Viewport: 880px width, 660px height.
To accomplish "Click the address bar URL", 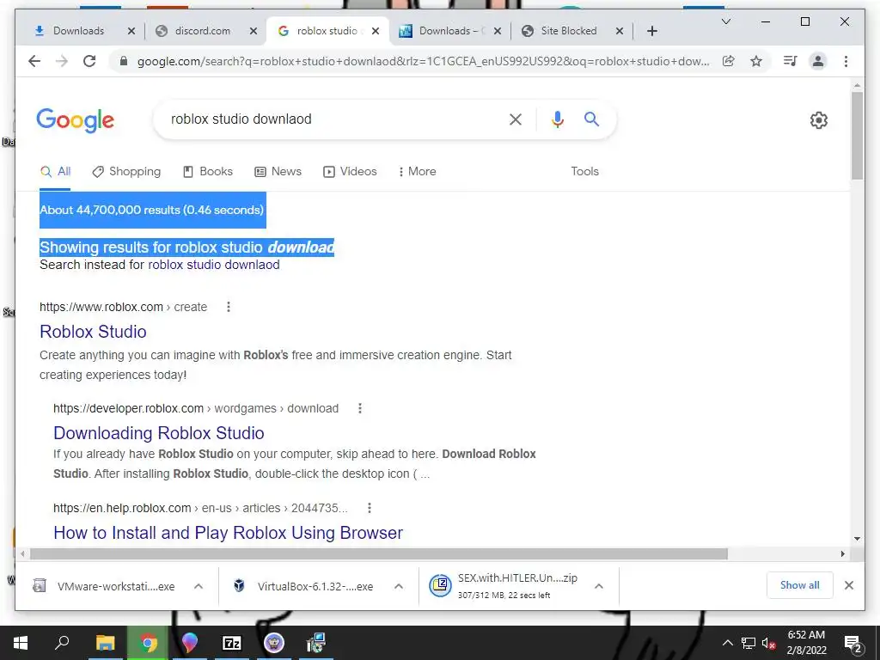I will click(x=423, y=61).
